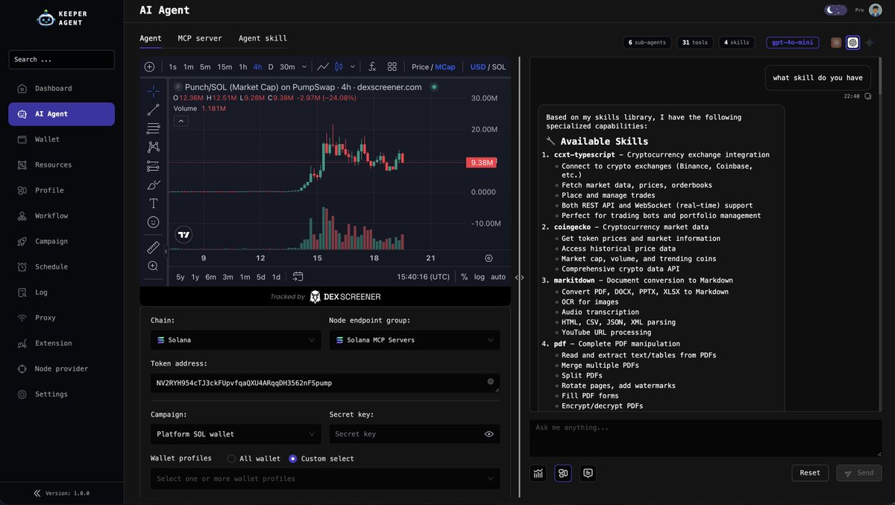Toggle log scale on chart

(x=479, y=277)
